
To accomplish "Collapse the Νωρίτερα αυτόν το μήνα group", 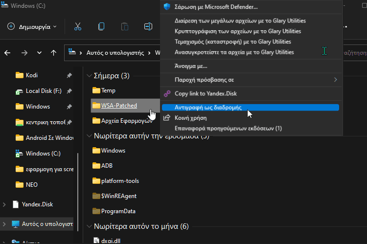I will (89, 226).
